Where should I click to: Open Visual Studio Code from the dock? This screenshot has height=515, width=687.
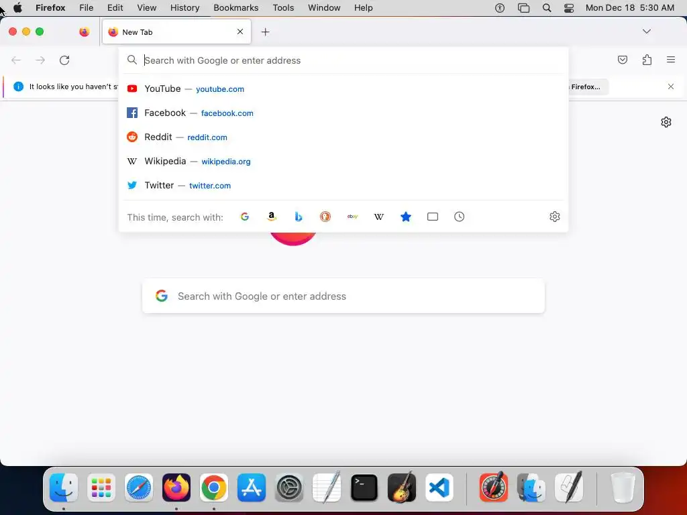point(439,488)
